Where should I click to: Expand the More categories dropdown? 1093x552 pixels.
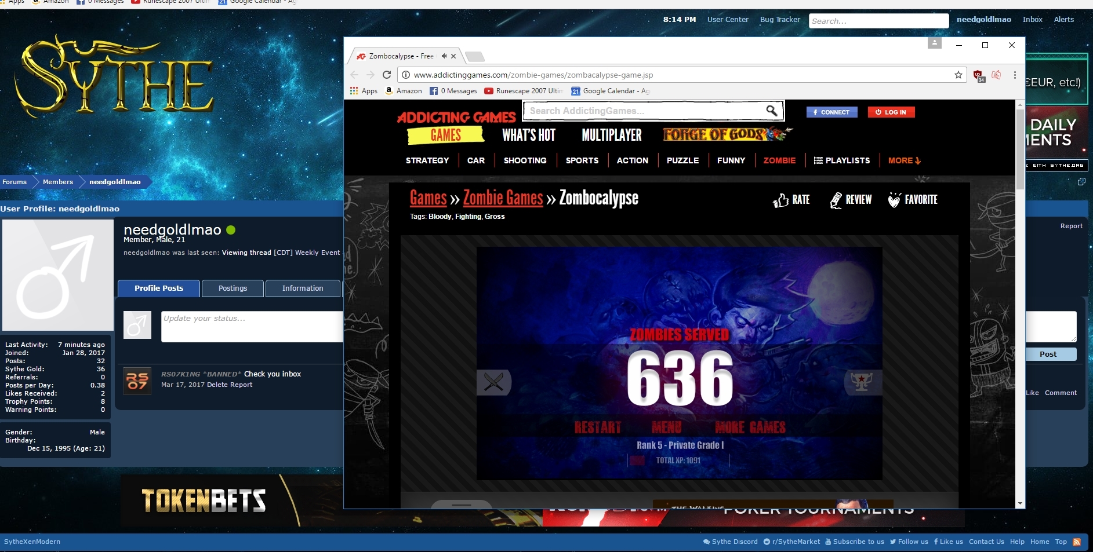tap(905, 160)
